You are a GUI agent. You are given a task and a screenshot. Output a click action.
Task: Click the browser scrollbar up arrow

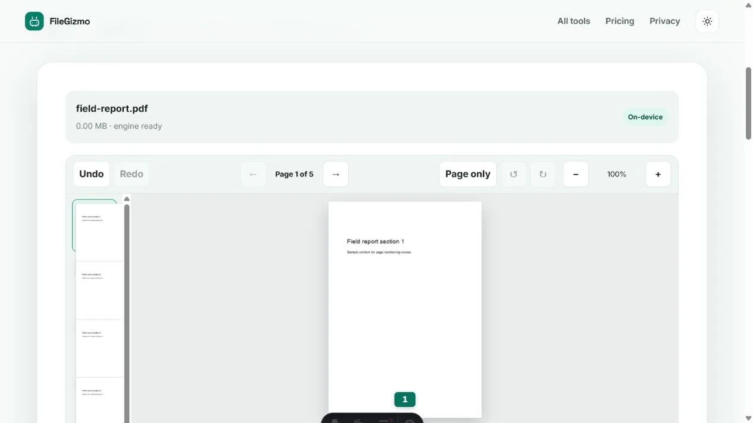point(748,5)
